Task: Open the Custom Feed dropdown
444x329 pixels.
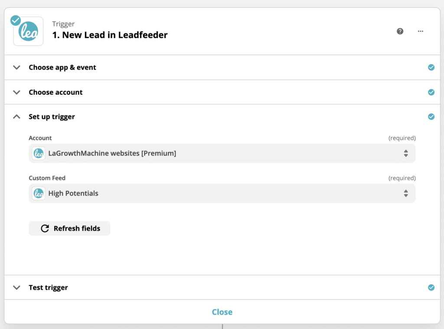Action: pyautogui.click(x=222, y=194)
